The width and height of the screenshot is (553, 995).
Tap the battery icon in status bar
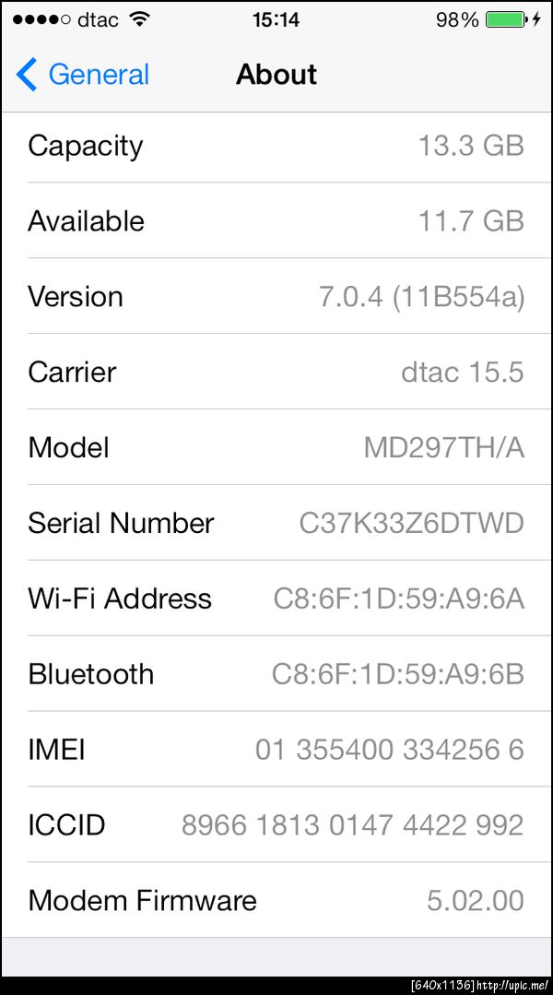(x=504, y=19)
